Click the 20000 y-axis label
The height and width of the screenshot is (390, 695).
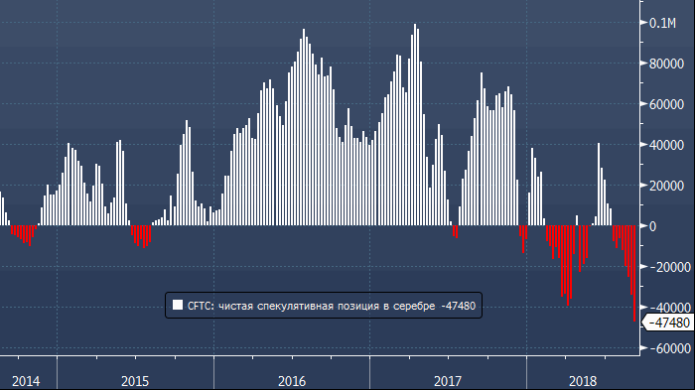pos(666,187)
